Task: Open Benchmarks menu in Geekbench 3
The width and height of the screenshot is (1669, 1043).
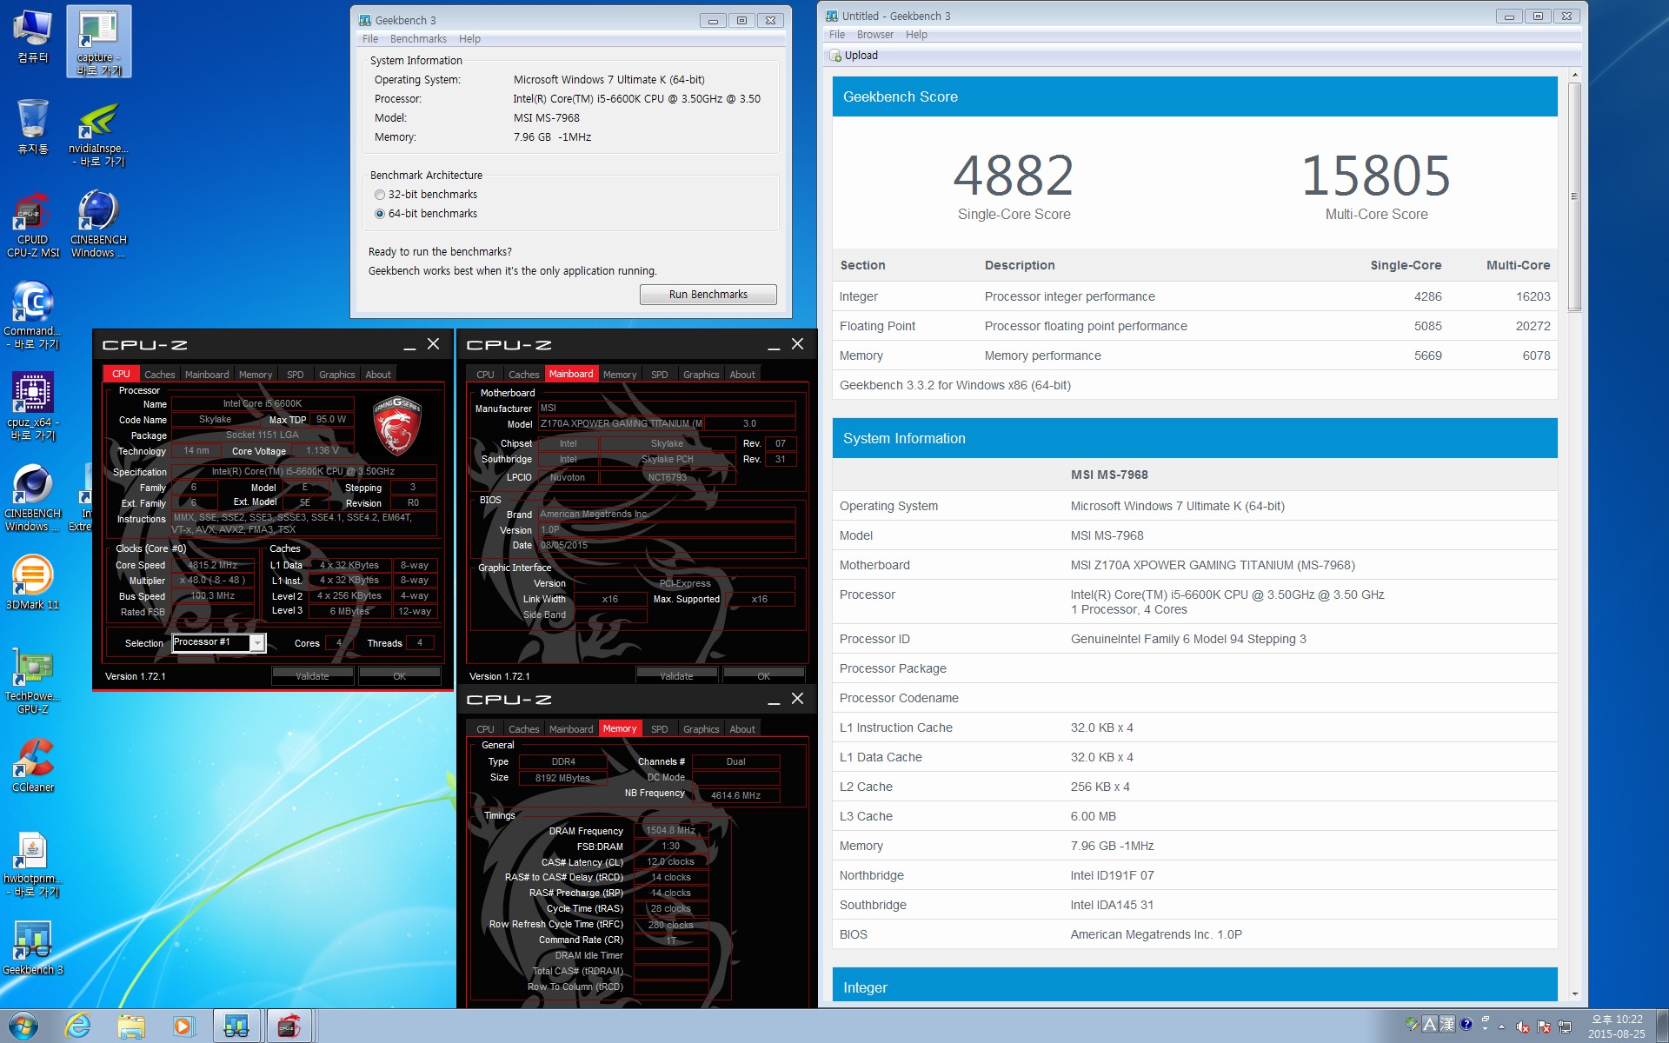Action: tap(418, 39)
